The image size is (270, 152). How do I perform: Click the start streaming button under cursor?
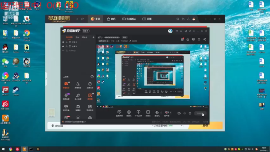(200, 113)
